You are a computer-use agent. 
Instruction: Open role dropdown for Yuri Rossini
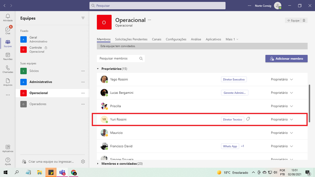click(282, 119)
